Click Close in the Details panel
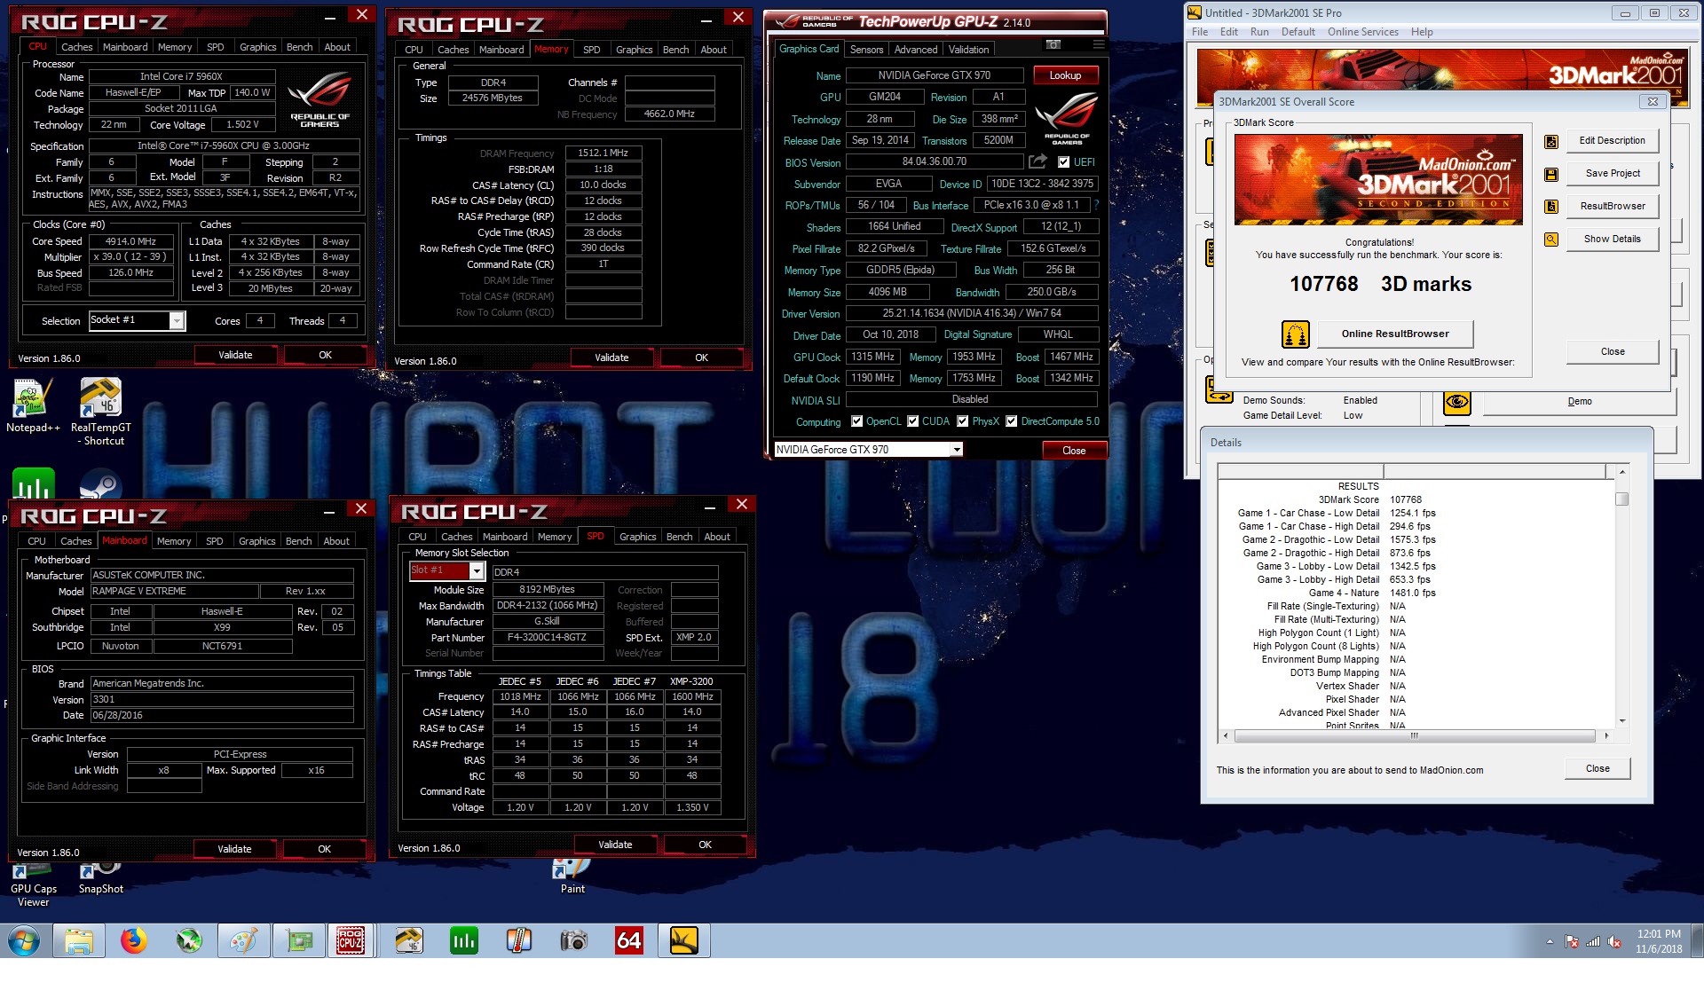The height and width of the screenshot is (1006, 1704). tap(1597, 769)
